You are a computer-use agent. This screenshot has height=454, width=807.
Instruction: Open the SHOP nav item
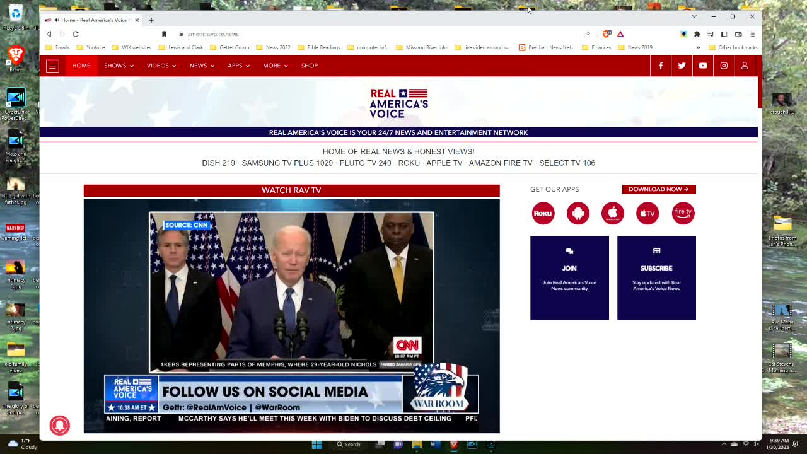point(310,66)
